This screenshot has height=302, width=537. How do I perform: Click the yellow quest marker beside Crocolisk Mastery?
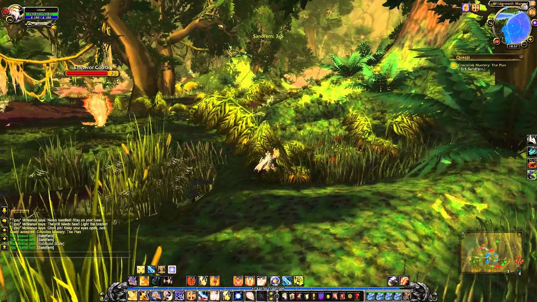coord(454,65)
